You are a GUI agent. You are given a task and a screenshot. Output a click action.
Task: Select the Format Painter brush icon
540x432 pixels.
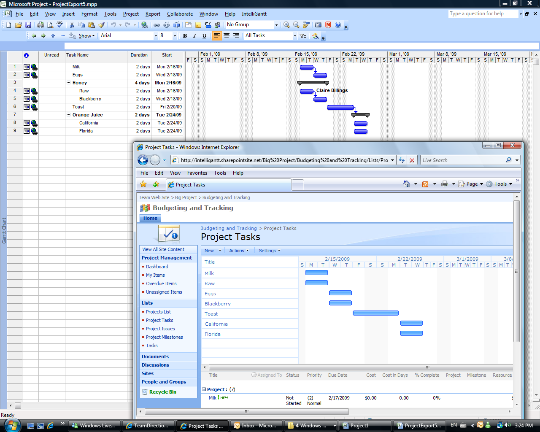pyautogui.click(x=101, y=25)
